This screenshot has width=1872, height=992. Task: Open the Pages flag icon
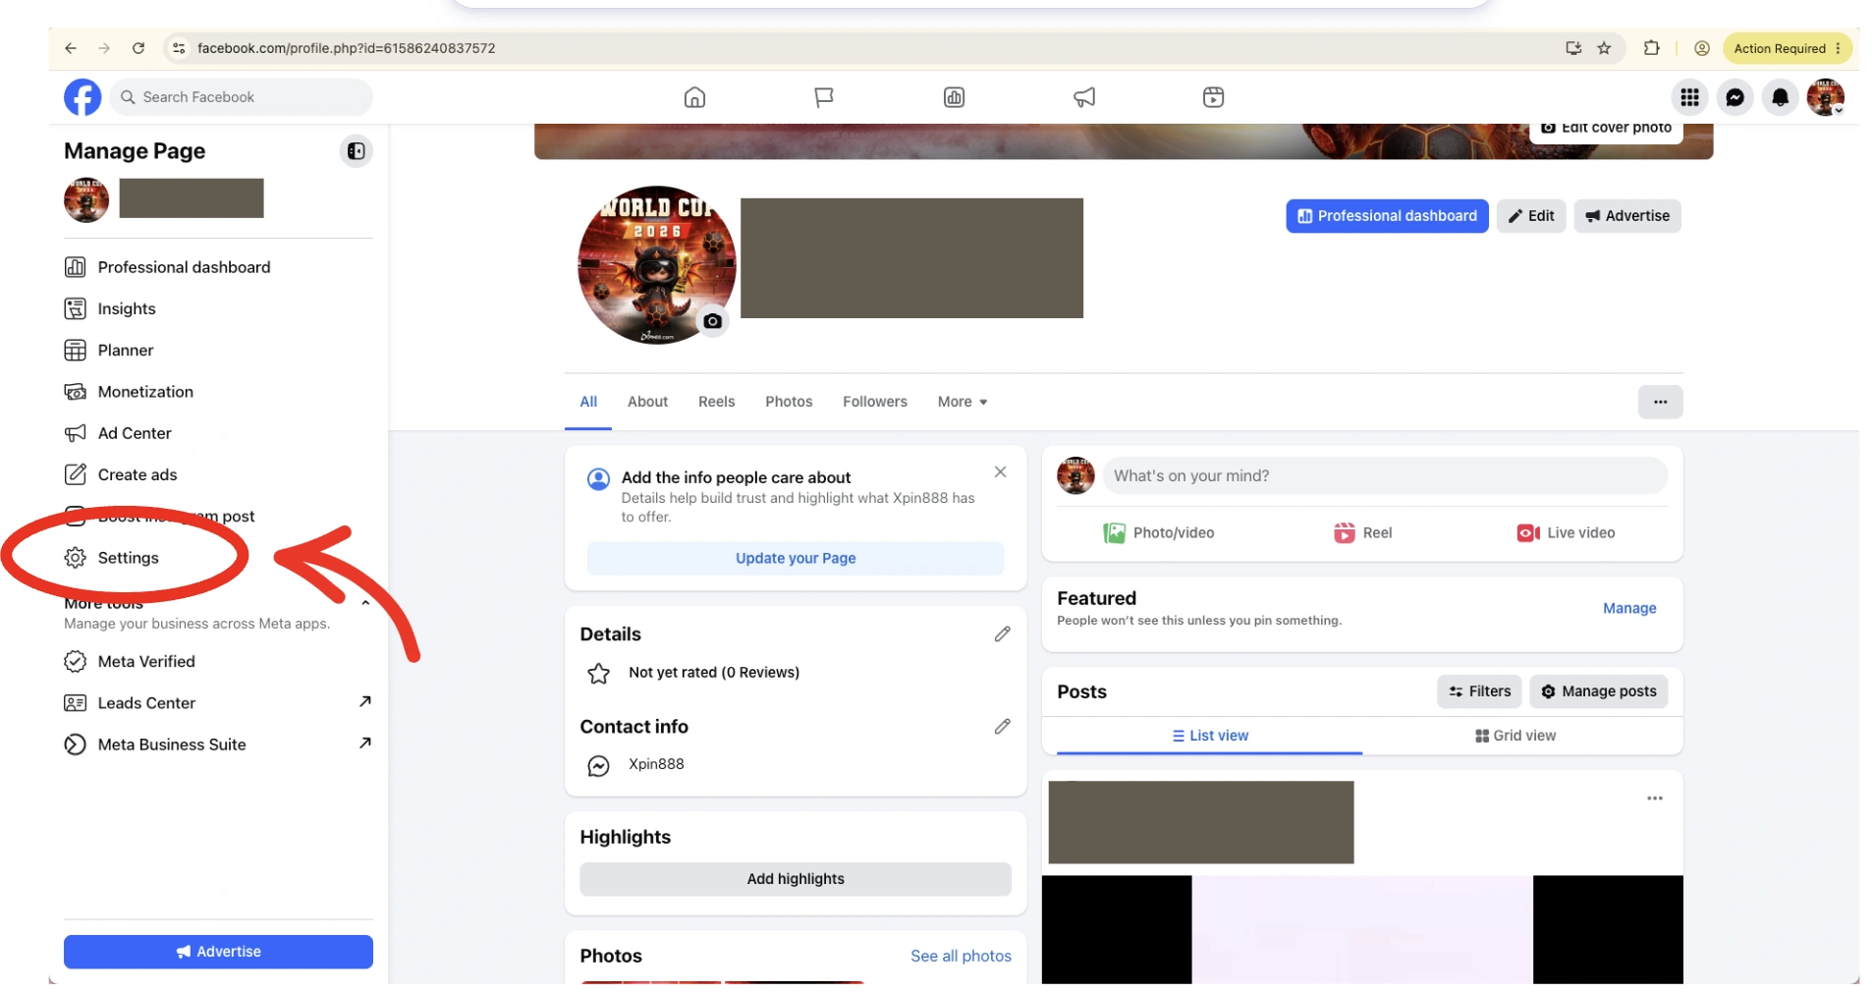824,97
